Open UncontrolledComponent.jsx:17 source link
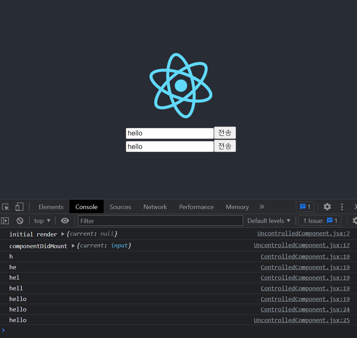This screenshot has height=338, width=357. pos(302,245)
